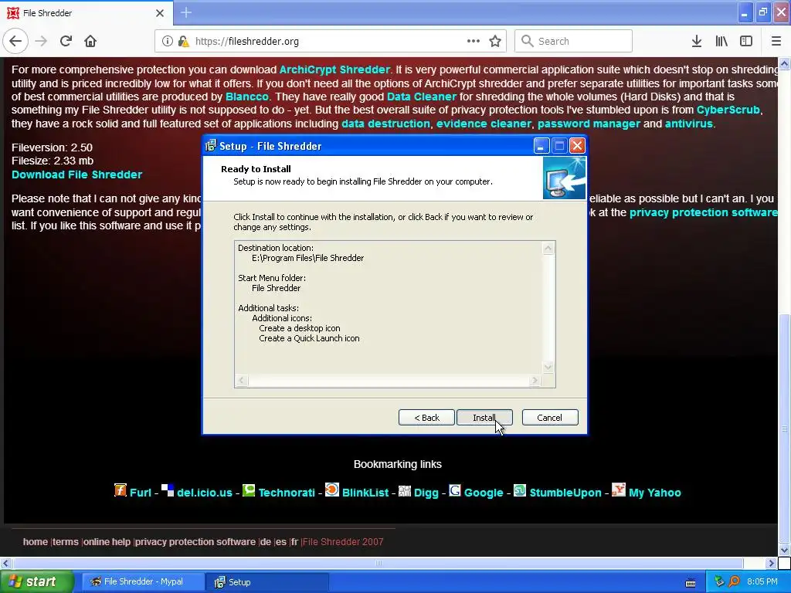
Task: Click the Furl bookmarking icon
Action: click(120, 490)
